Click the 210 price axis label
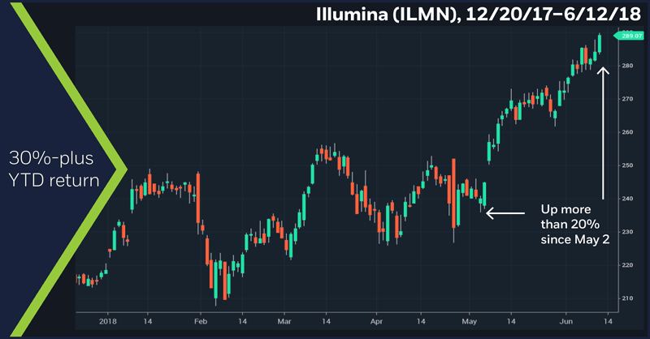Image resolution: width=650 pixels, height=339 pixels. [626, 298]
